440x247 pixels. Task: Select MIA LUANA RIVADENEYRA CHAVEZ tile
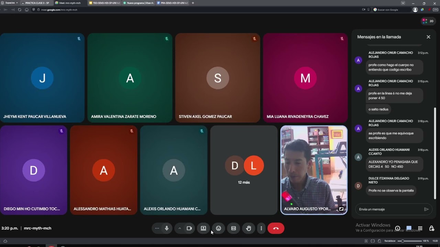click(x=305, y=78)
